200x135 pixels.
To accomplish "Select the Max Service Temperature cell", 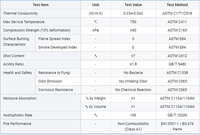I will (x=24, y=22).
